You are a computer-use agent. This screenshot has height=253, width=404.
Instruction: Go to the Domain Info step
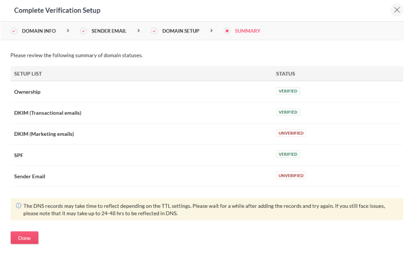(39, 31)
